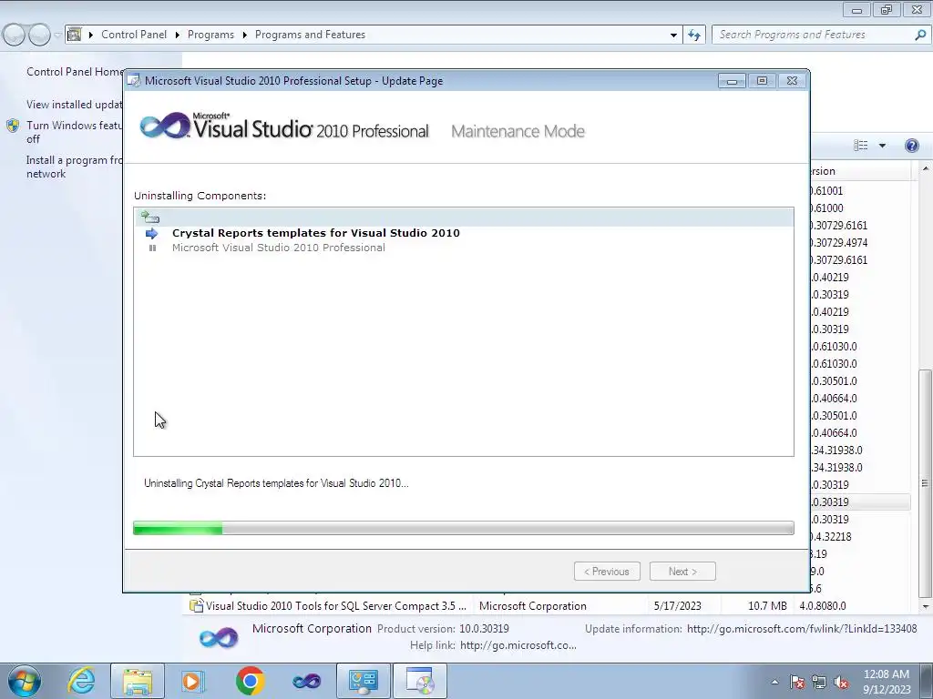The width and height of the screenshot is (933, 699).
Task: Open Install a program from network link
Action: 75,167
